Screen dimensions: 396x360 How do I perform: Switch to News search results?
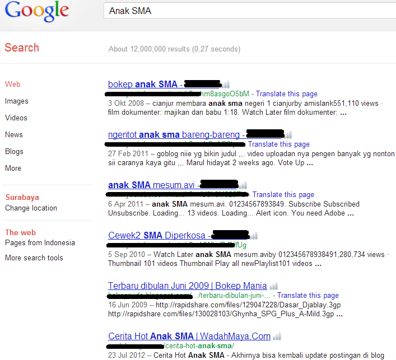[x=14, y=134]
